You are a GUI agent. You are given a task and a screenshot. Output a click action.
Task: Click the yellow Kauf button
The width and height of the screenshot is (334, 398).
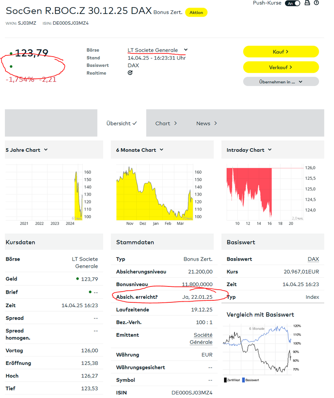click(281, 52)
